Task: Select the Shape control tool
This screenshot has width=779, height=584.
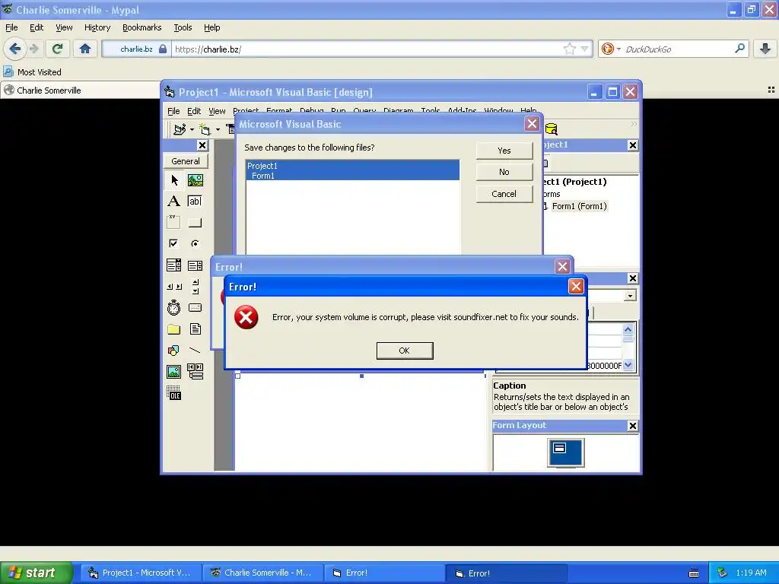Action: coord(174,350)
